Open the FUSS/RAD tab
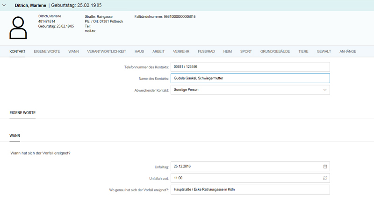 click(x=206, y=51)
